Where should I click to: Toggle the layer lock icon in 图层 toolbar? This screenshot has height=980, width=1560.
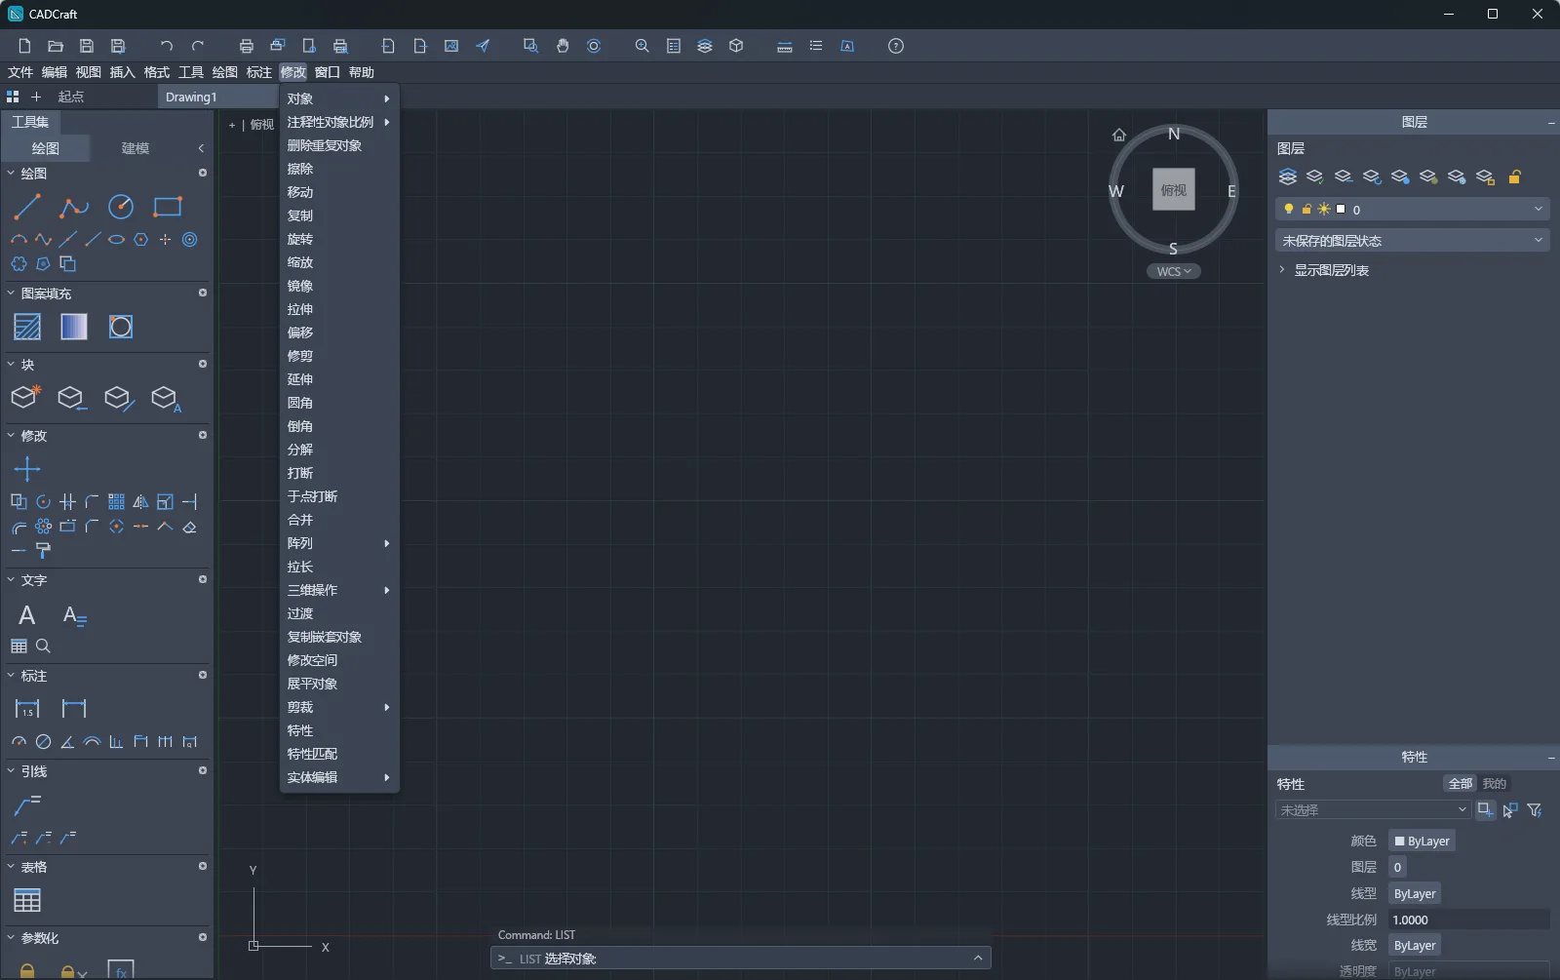tap(1514, 176)
